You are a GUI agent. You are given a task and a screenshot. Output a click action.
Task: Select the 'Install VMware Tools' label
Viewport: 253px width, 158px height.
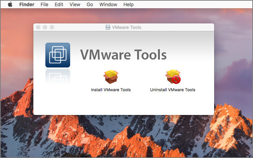pos(111,90)
